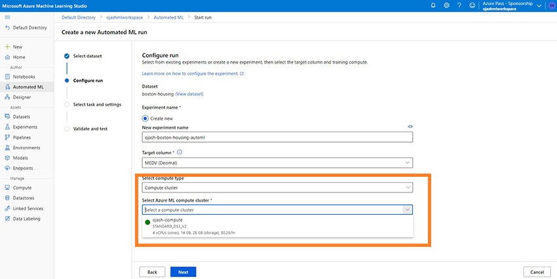Collapse the compute cluster dropdown
557x279 pixels.
pyautogui.click(x=408, y=210)
